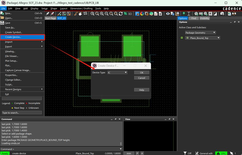Expand the Recent Designs submenu
Viewport: 242px width, 155px height.
(22, 89)
